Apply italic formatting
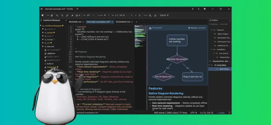The height and width of the screenshot is (125, 271). pos(109,15)
